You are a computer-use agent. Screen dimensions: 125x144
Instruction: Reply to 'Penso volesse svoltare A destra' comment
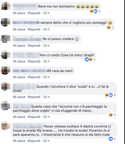[x=34, y=141]
